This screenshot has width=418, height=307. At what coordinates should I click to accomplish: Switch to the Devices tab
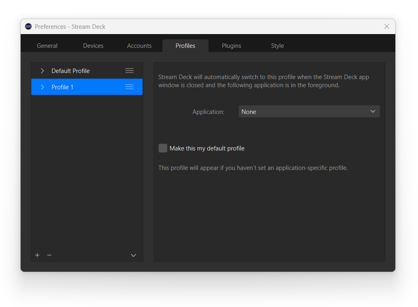[x=93, y=46]
